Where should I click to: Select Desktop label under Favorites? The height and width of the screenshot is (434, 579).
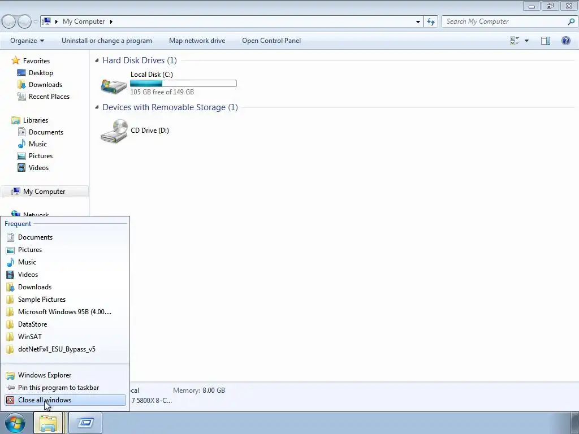(x=41, y=73)
